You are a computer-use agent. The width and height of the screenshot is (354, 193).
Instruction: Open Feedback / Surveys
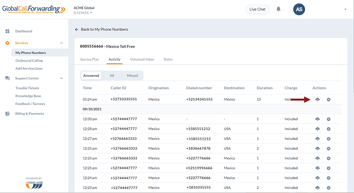tap(30, 104)
